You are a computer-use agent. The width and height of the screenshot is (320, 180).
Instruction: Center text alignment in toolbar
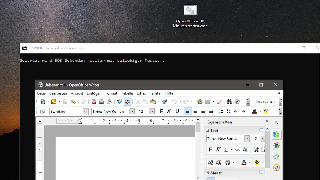(195, 111)
